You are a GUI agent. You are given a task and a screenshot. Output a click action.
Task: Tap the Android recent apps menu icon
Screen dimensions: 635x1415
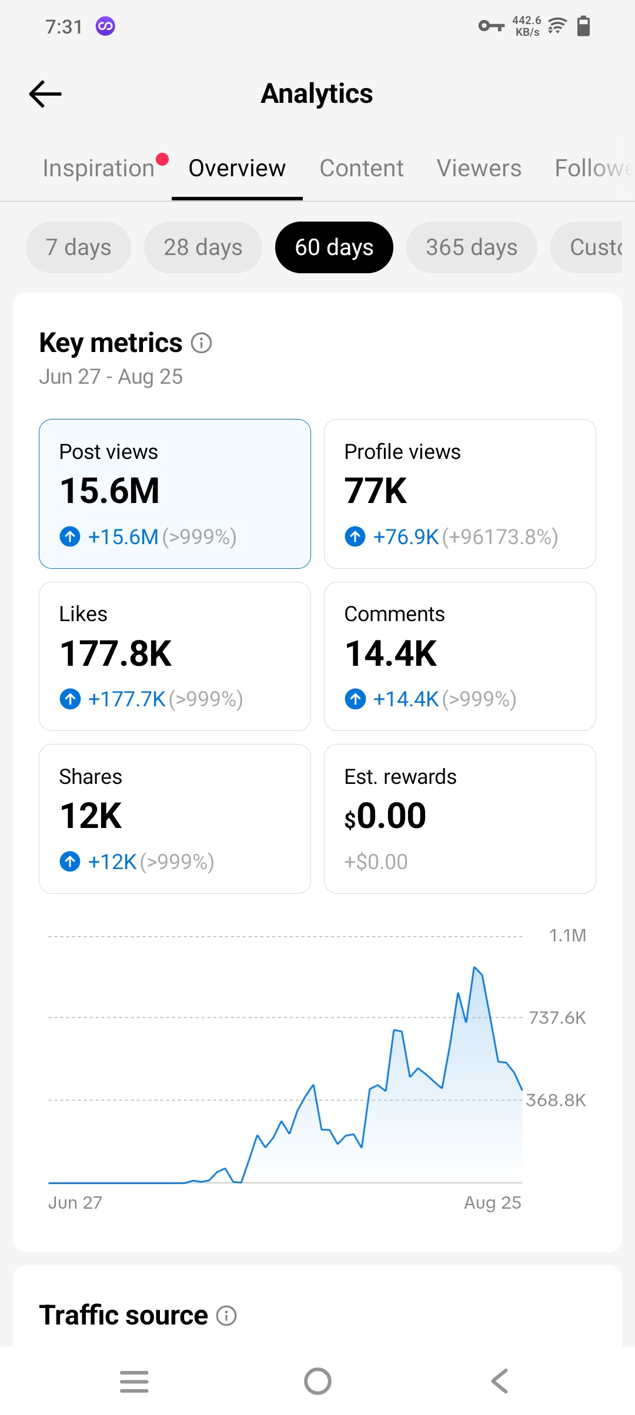click(134, 1381)
